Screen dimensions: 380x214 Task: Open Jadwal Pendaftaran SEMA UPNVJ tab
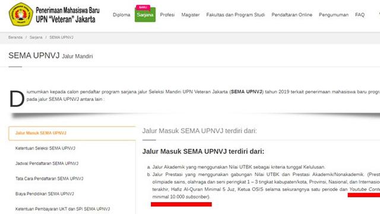pos(72,163)
